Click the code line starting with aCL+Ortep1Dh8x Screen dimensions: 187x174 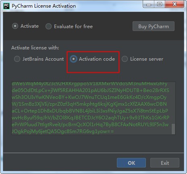tap(90, 111)
